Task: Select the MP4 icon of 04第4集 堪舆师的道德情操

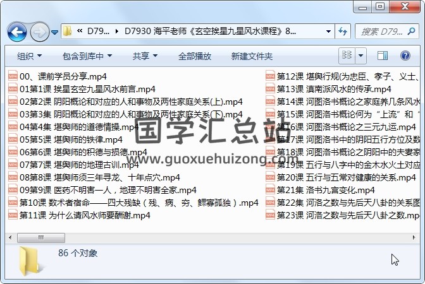Action: point(13,127)
